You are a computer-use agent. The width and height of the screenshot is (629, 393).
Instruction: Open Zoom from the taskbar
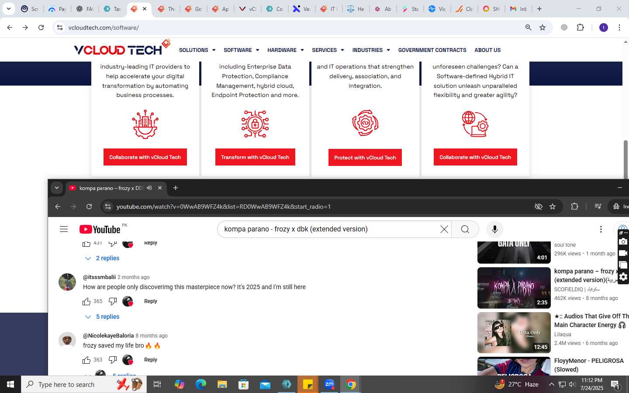pyautogui.click(x=329, y=384)
